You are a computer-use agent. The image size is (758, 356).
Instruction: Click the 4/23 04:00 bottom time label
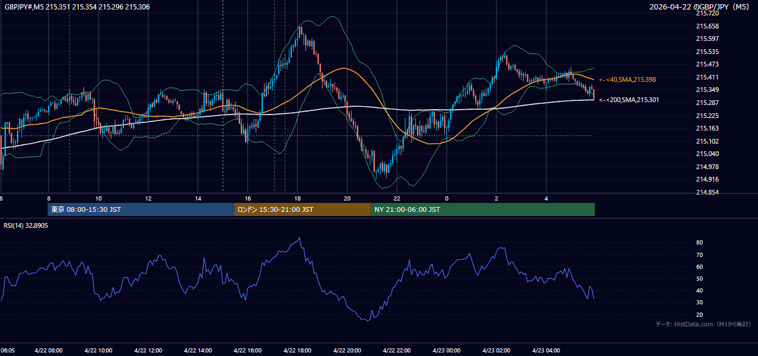546,351
